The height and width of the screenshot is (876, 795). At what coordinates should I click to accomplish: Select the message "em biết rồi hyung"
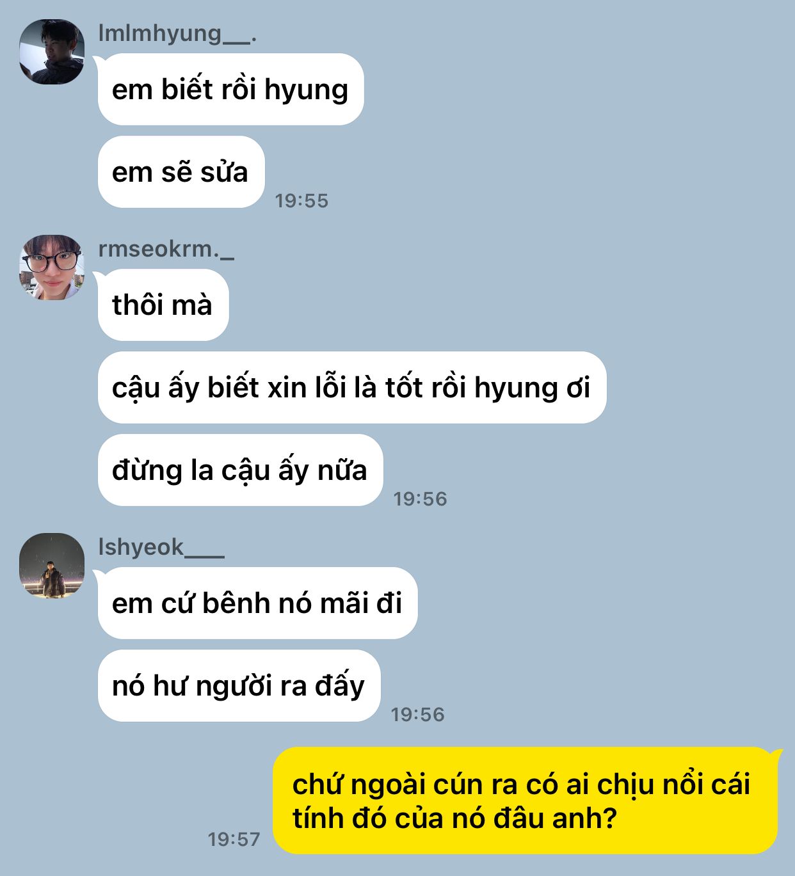click(x=230, y=90)
